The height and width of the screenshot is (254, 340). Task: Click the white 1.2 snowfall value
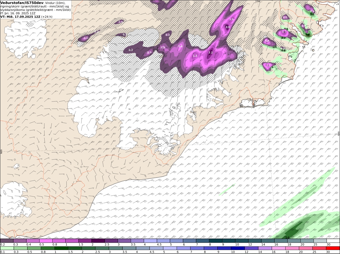point(268,65)
